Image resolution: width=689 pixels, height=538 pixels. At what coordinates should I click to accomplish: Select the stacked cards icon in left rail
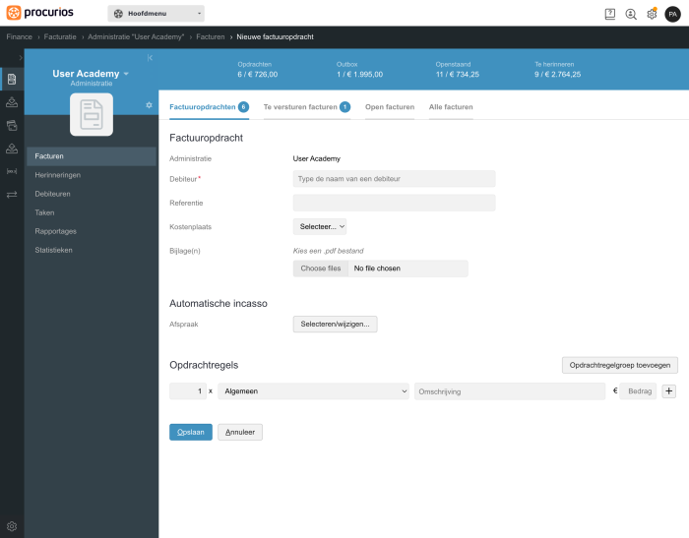[12, 126]
